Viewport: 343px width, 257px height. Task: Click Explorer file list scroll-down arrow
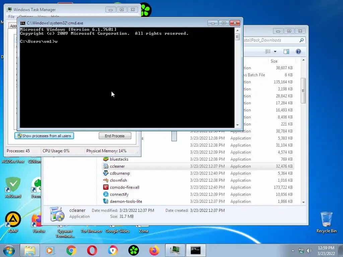[303, 202]
